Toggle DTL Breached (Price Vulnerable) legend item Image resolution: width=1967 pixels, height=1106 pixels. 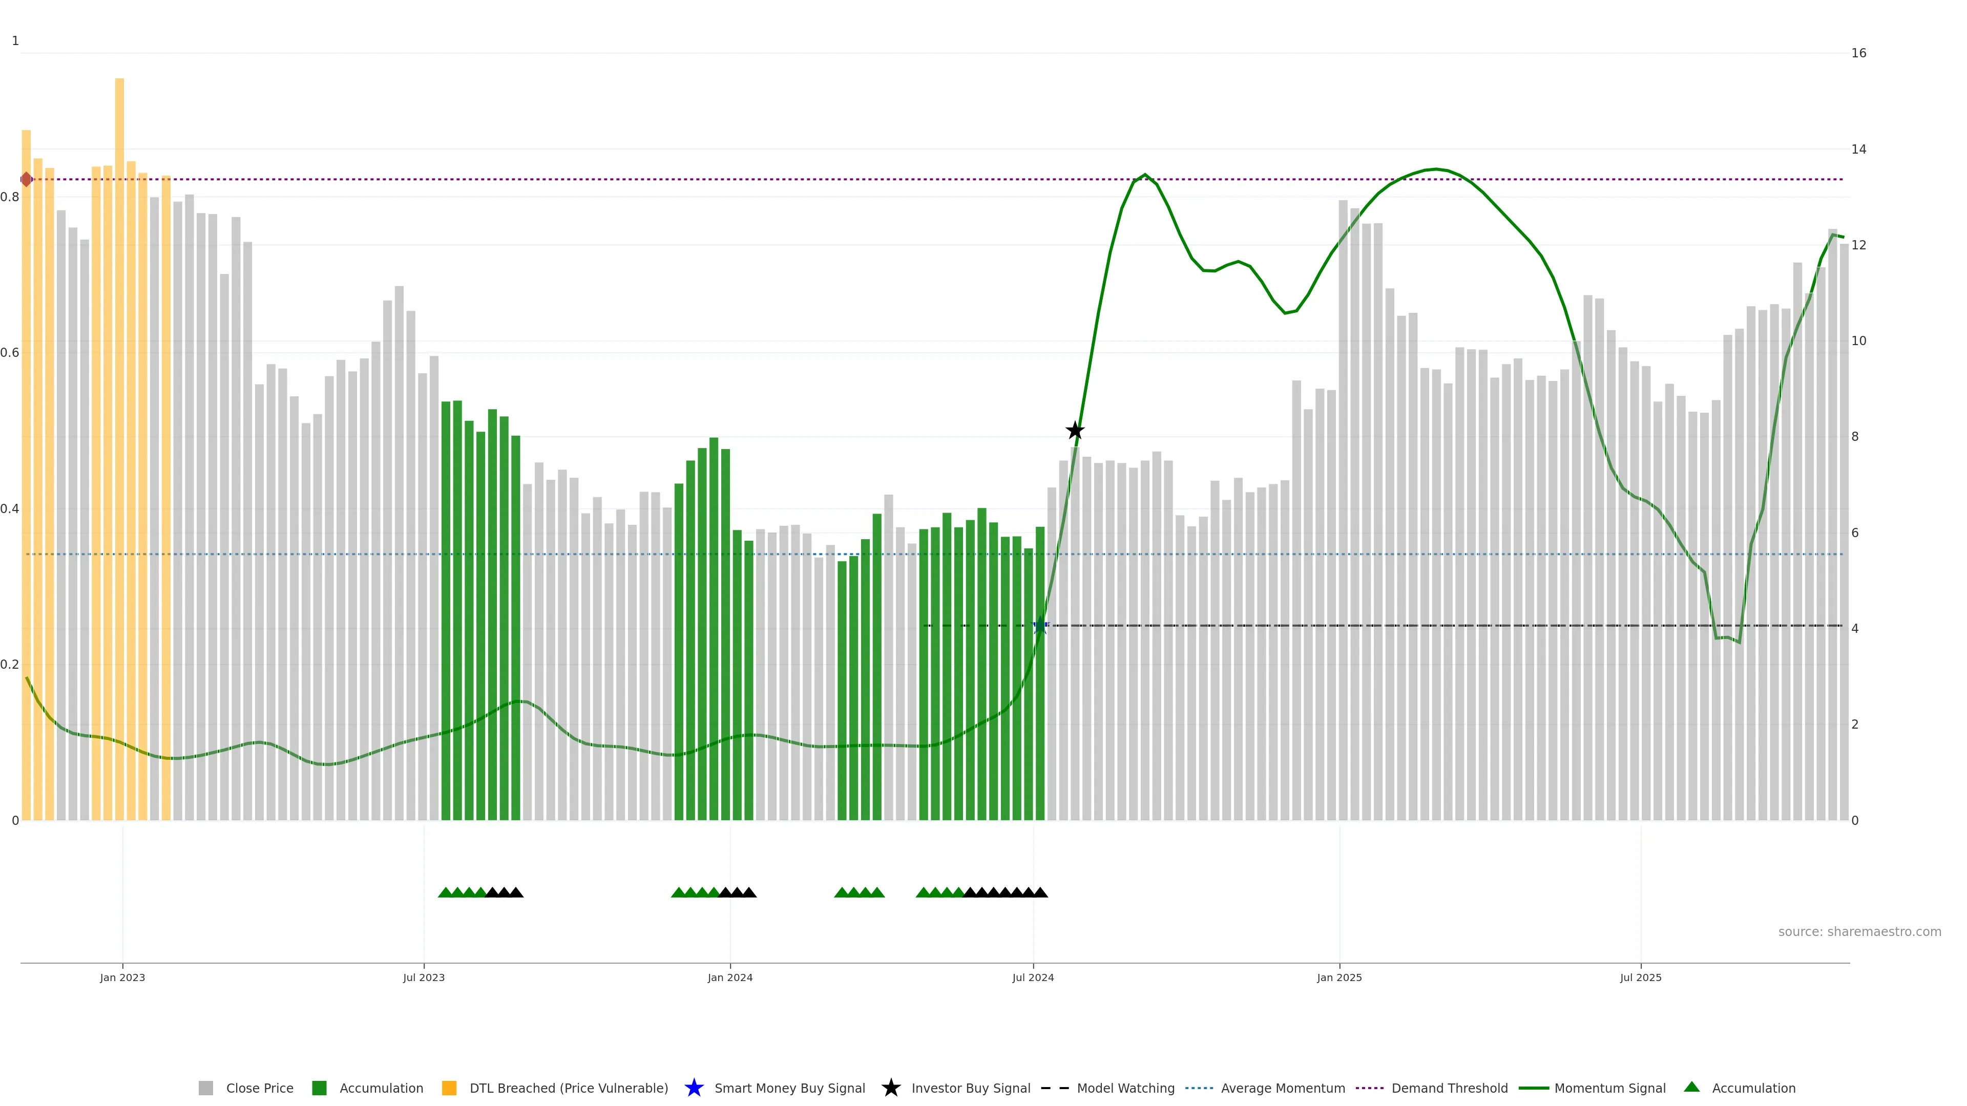click(568, 1088)
